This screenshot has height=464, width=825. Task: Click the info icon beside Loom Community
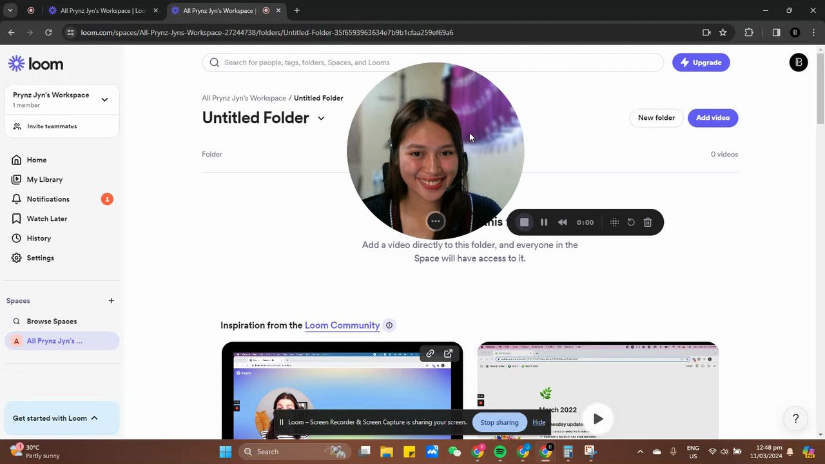click(x=389, y=325)
